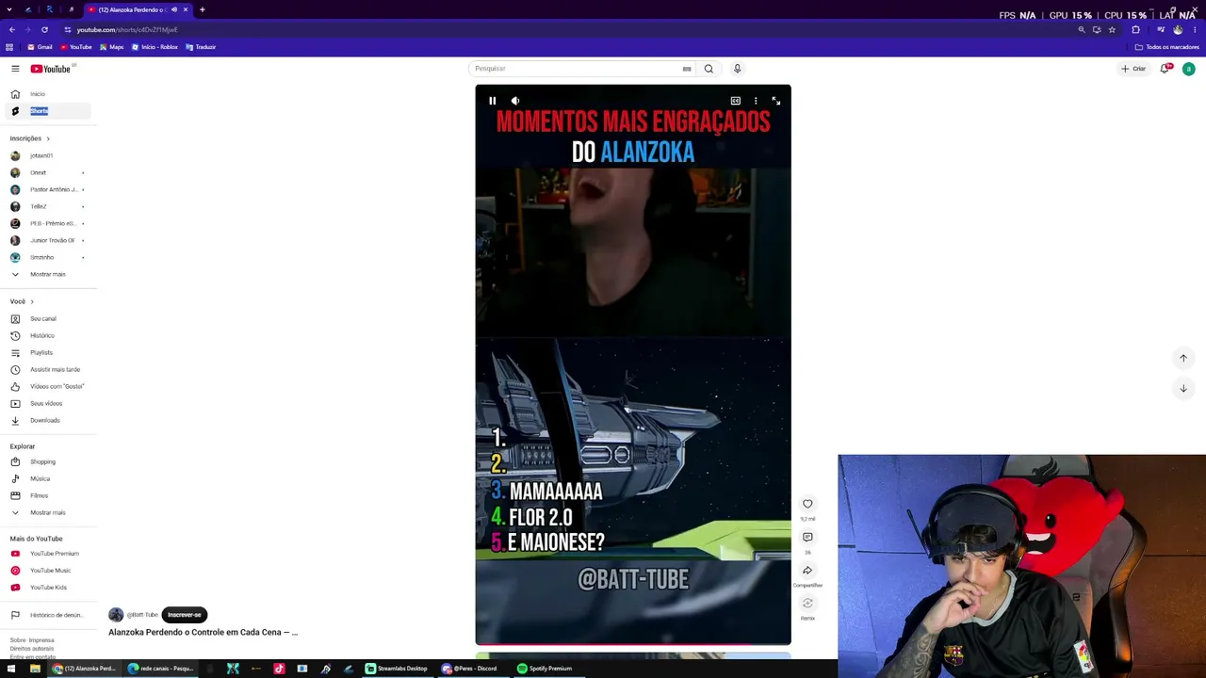Expand subscriptions with Mostrar mais

point(45,274)
